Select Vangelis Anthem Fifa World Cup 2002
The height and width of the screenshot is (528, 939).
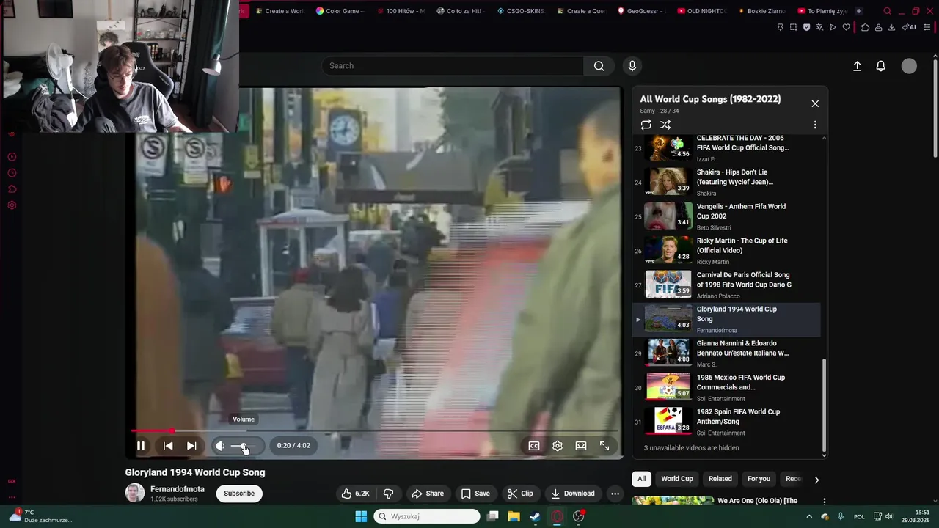click(726, 216)
